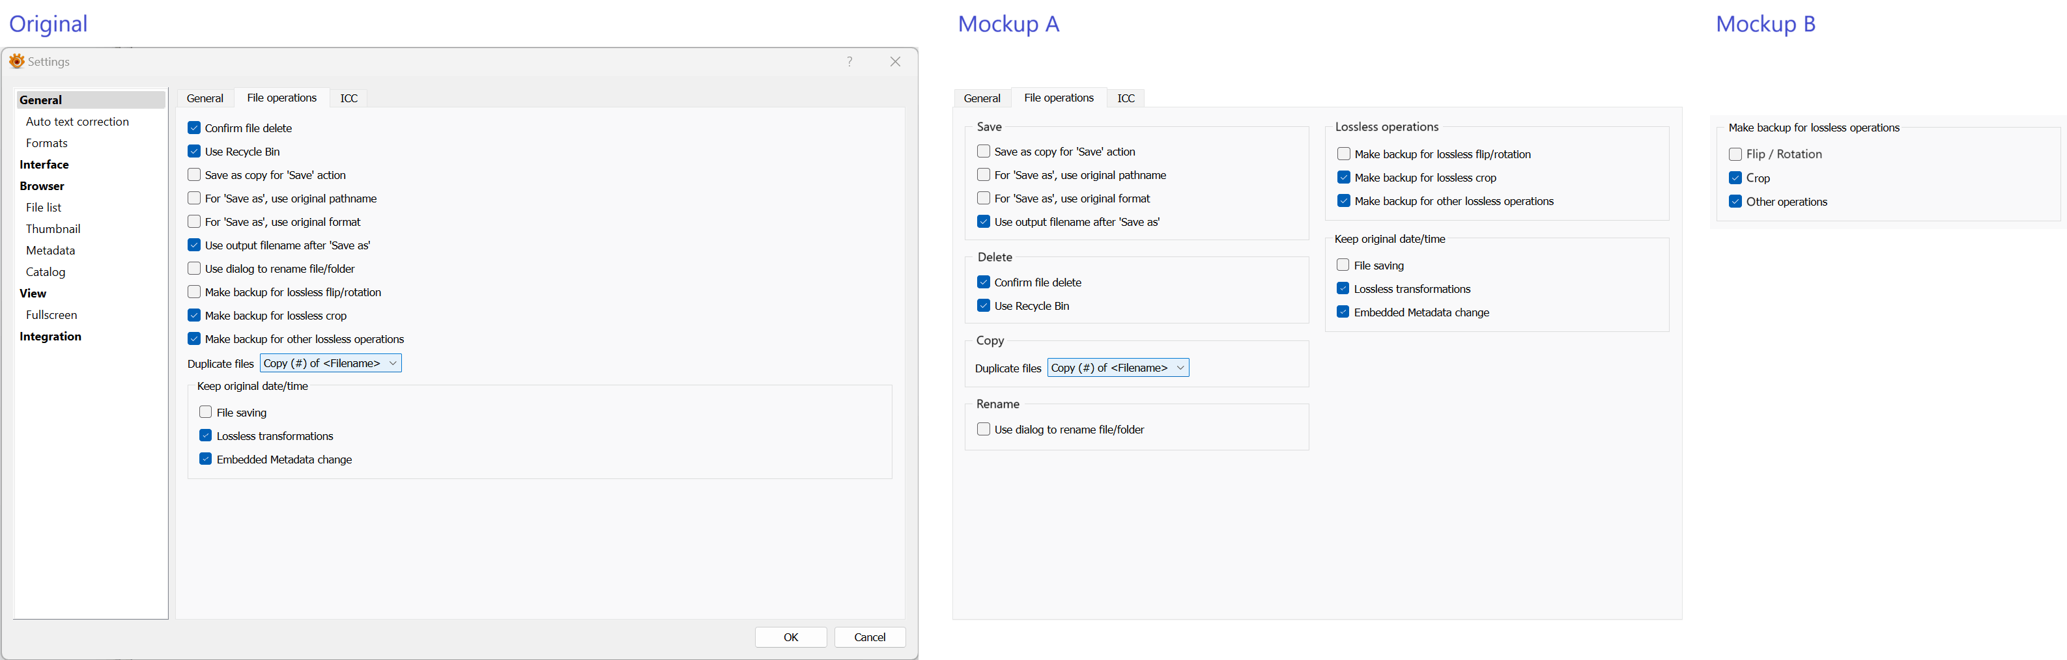Click the question mark help button

point(849,62)
